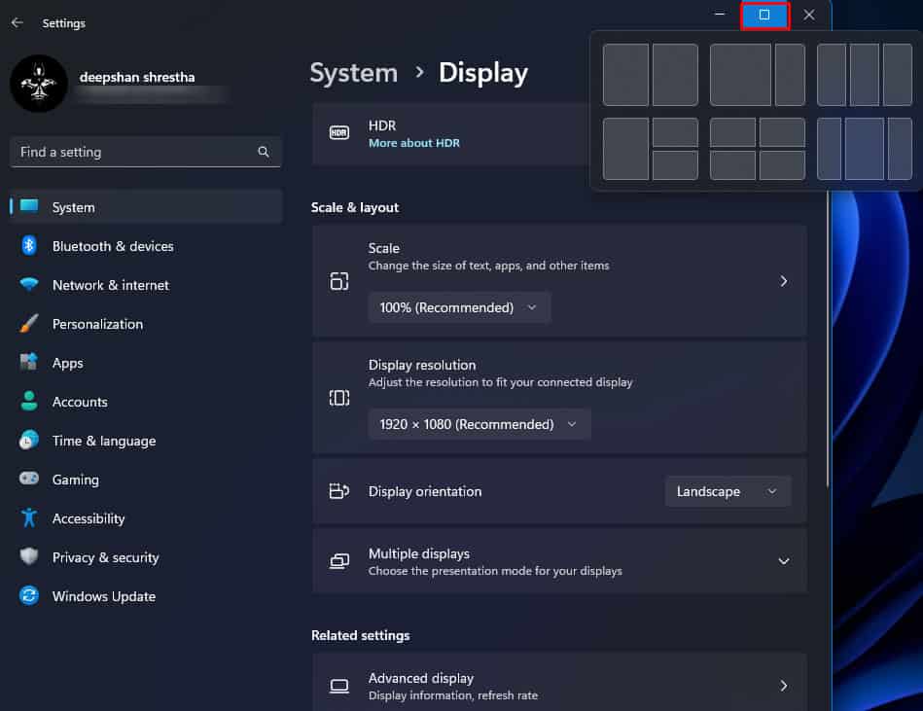Go to the Gaming settings page
Image resolution: width=923 pixels, height=711 pixels.
(x=146, y=479)
